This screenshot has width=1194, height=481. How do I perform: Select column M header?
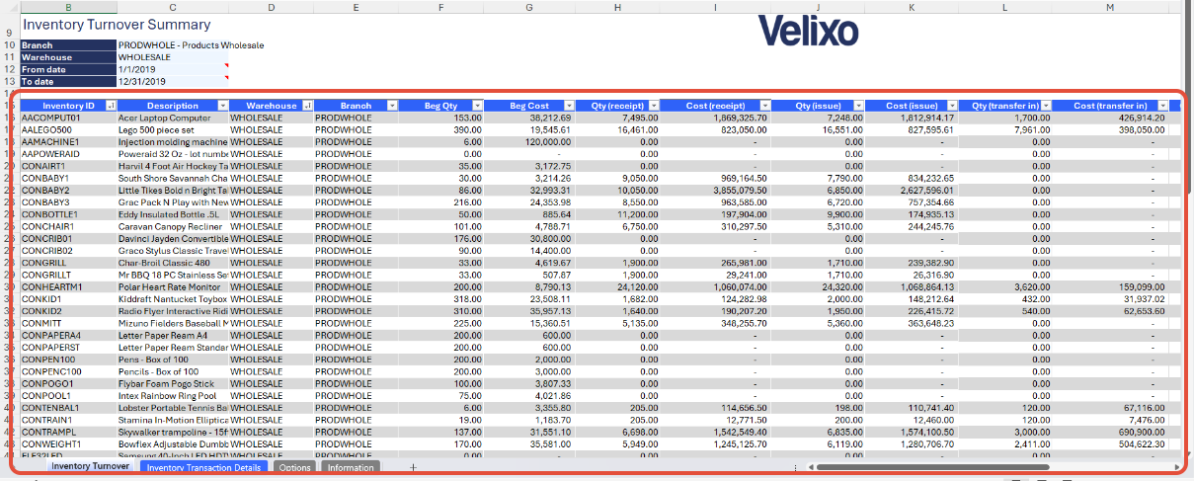[1109, 7]
